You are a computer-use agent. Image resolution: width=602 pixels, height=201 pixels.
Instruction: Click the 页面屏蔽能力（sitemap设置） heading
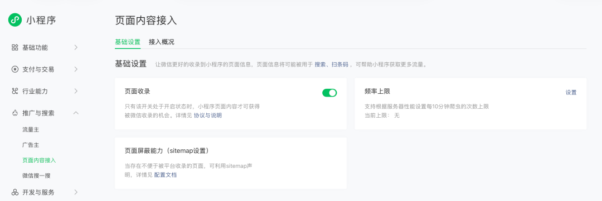click(167, 151)
